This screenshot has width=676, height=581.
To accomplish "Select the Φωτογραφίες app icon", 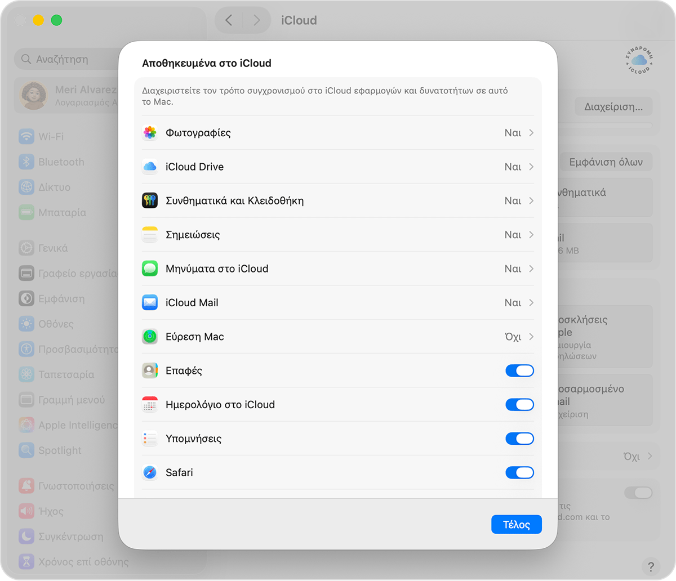I will [x=149, y=133].
